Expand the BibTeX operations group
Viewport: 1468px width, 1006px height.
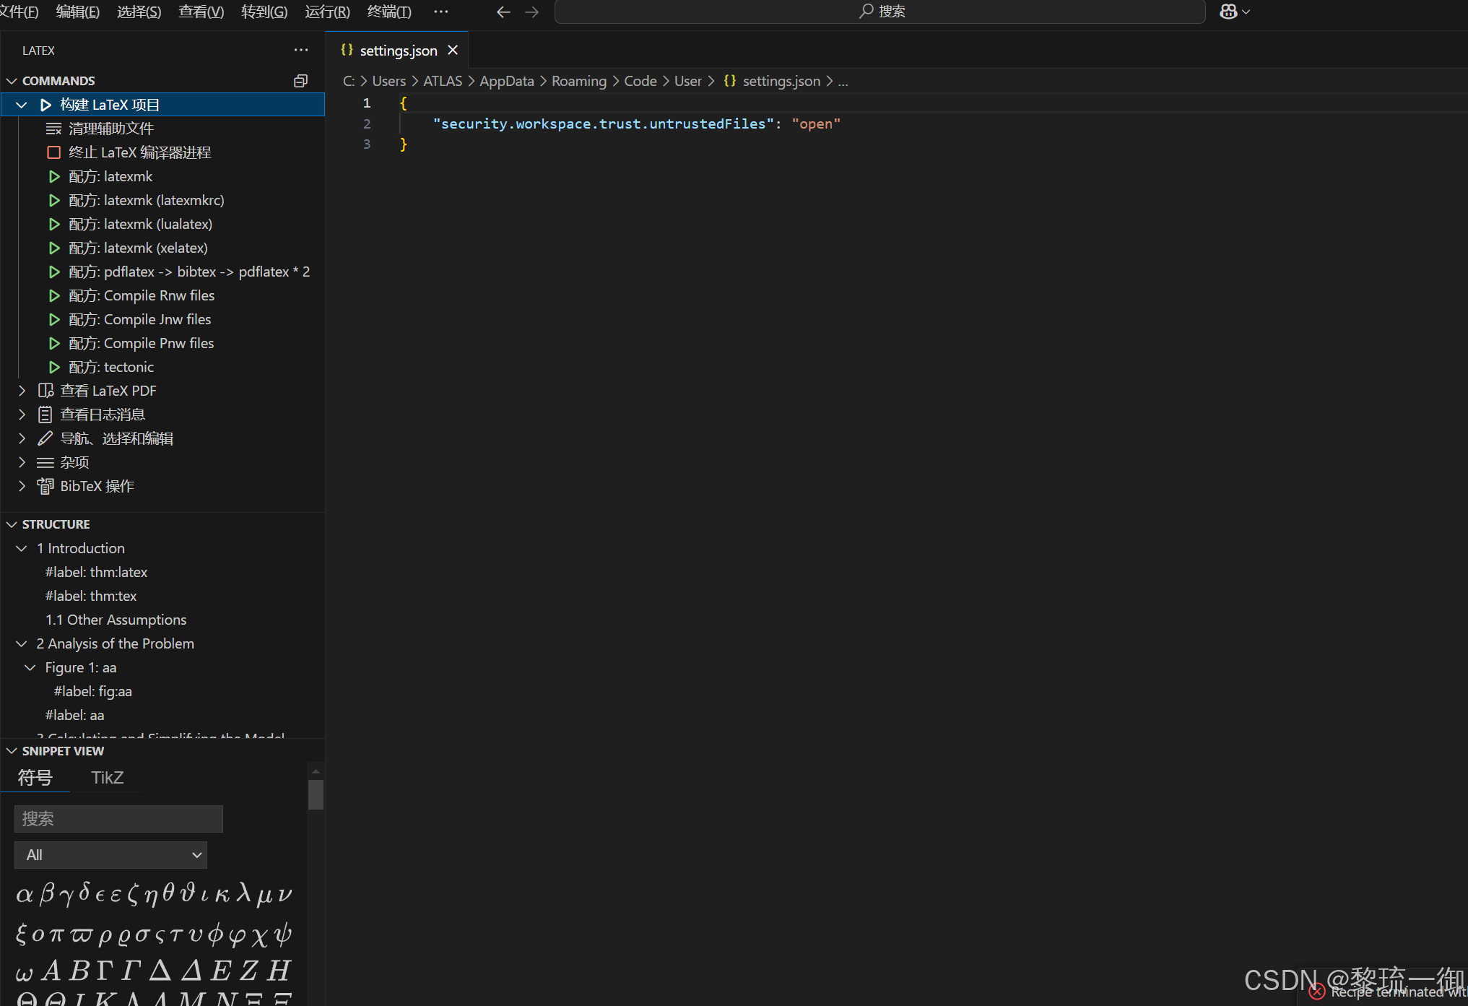coord(22,486)
